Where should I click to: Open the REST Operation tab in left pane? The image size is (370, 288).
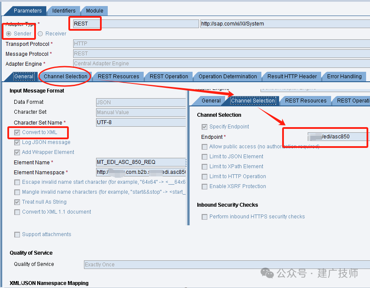pos(169,77)
